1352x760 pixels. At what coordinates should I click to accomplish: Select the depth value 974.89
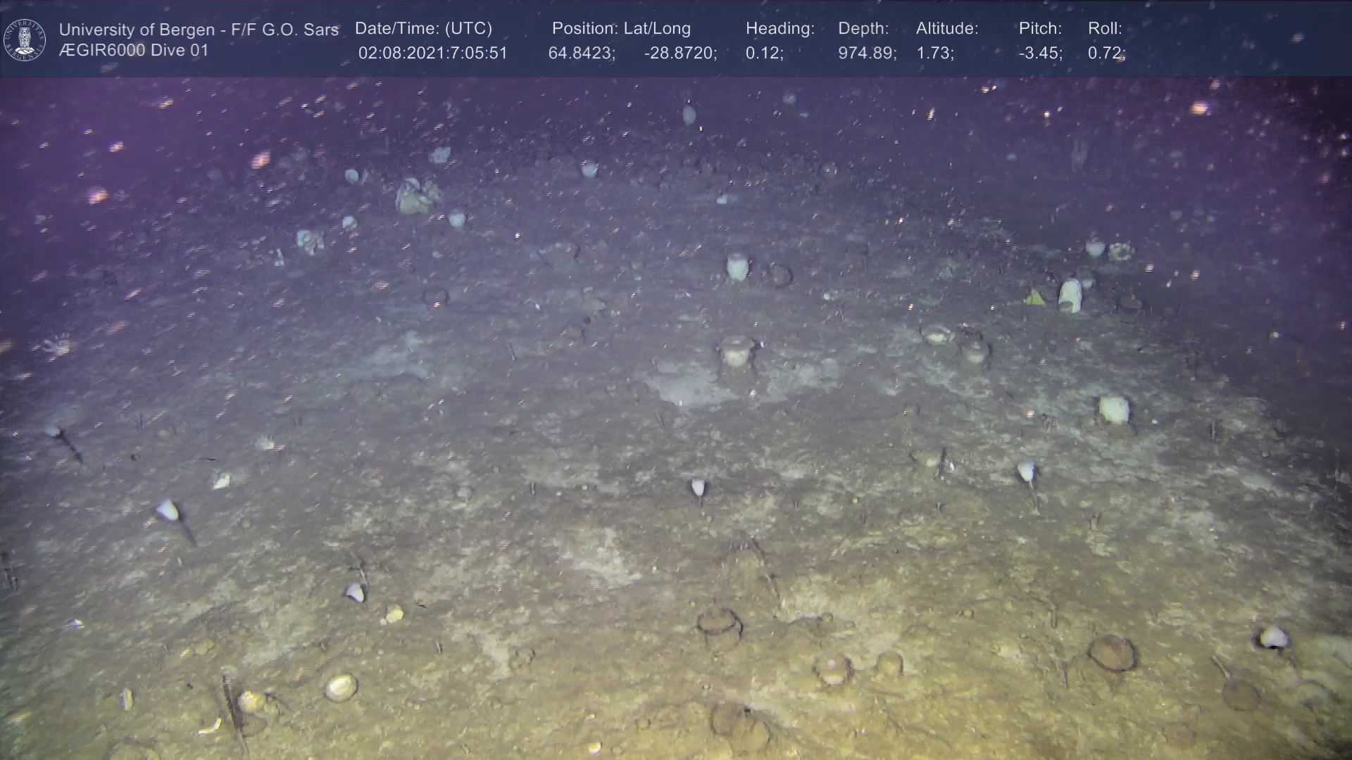click(867, 53)
